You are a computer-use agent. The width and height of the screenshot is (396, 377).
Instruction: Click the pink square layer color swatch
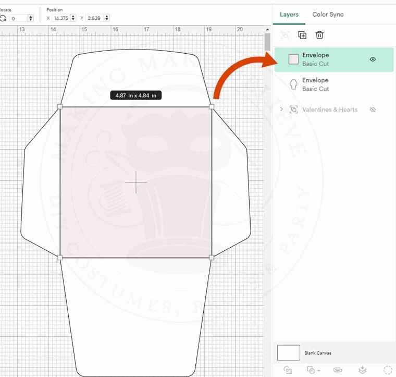click(x=294, y=59)
